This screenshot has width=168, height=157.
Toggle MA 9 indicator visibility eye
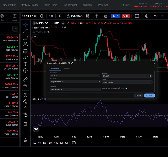click(49, 32)
